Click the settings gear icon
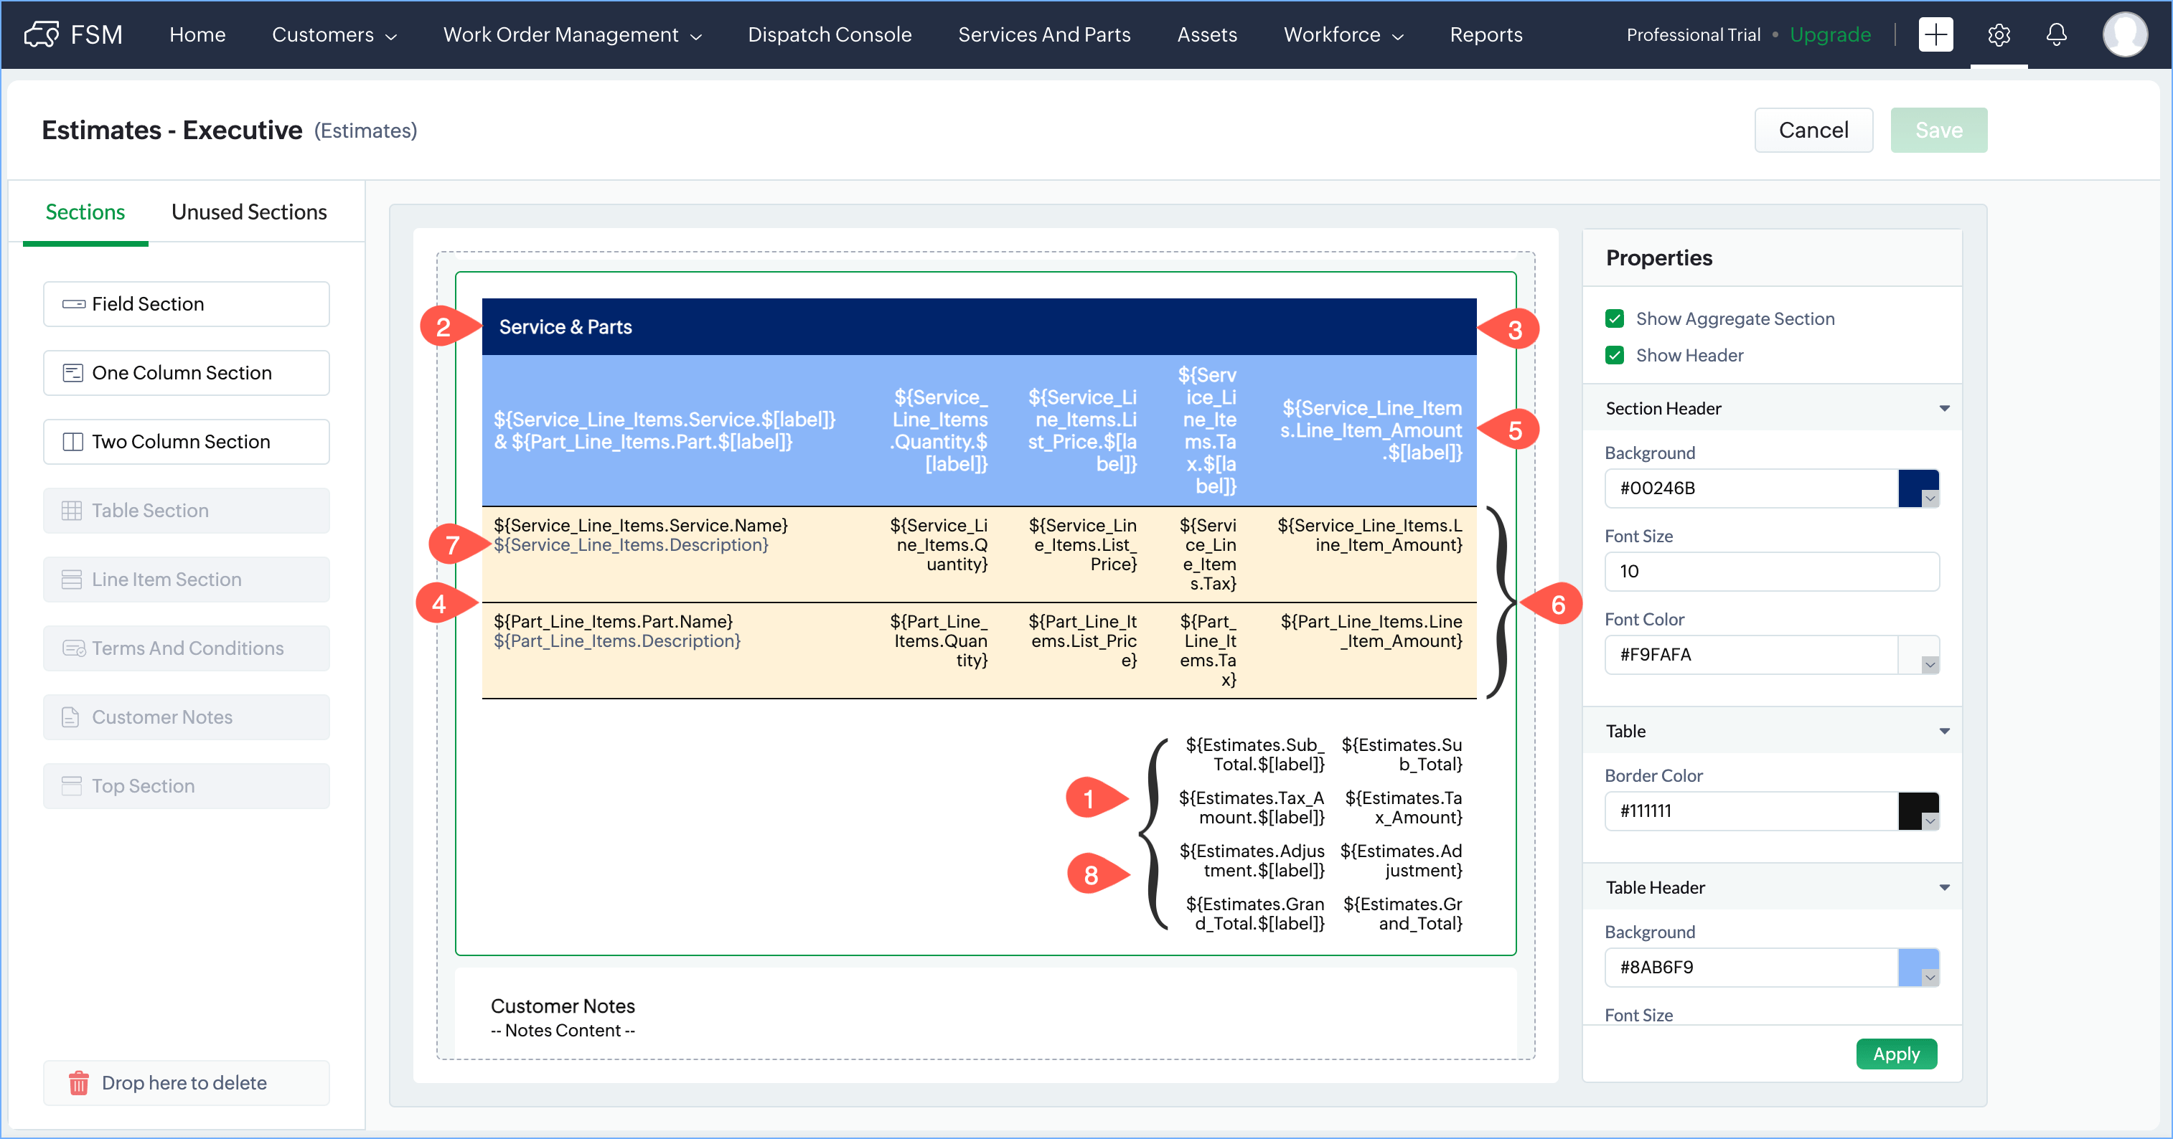This screenshot has height=1139, width=2173. (x=1999, y=34)
